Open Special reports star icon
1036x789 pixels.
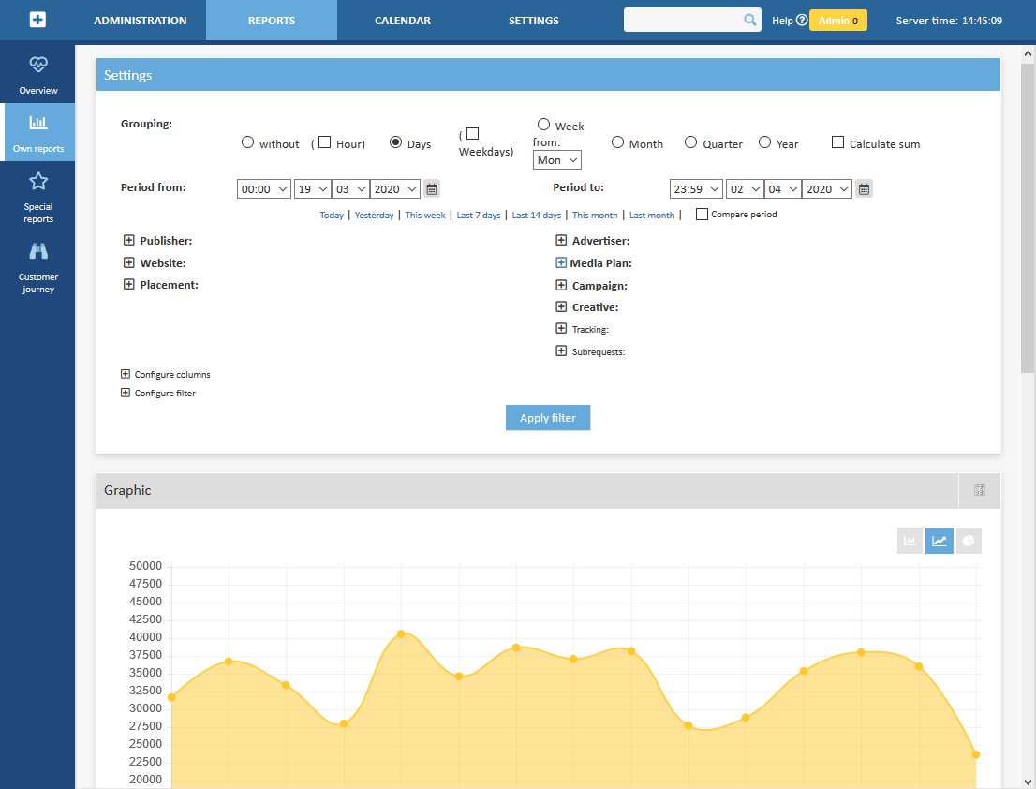[x=37, y=182]
